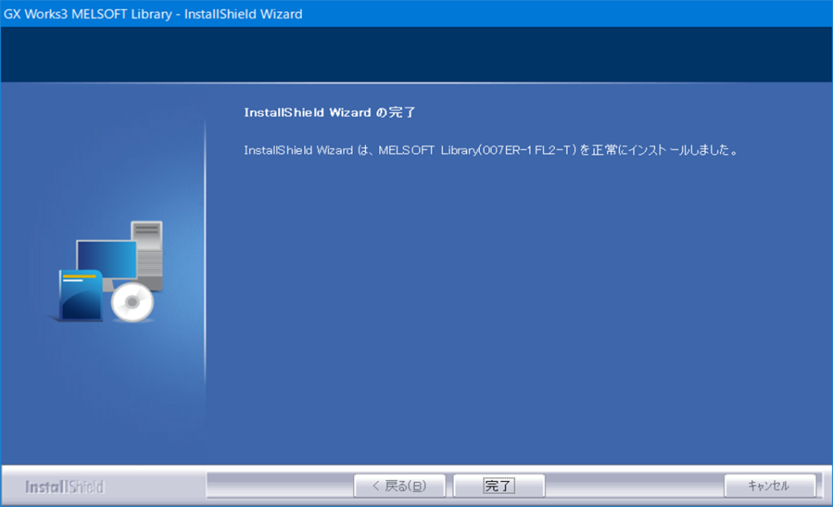833x507 pixels.
Task: Click the dark navy header banner
Action: coord(416,54)
